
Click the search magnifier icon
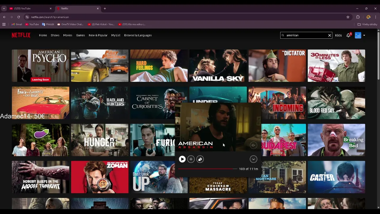[283, 35]
